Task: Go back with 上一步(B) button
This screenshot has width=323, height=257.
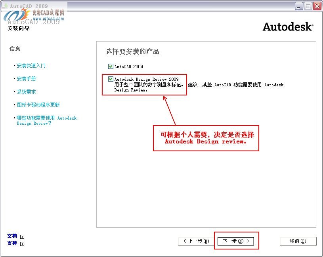Action: click(196, 241)
